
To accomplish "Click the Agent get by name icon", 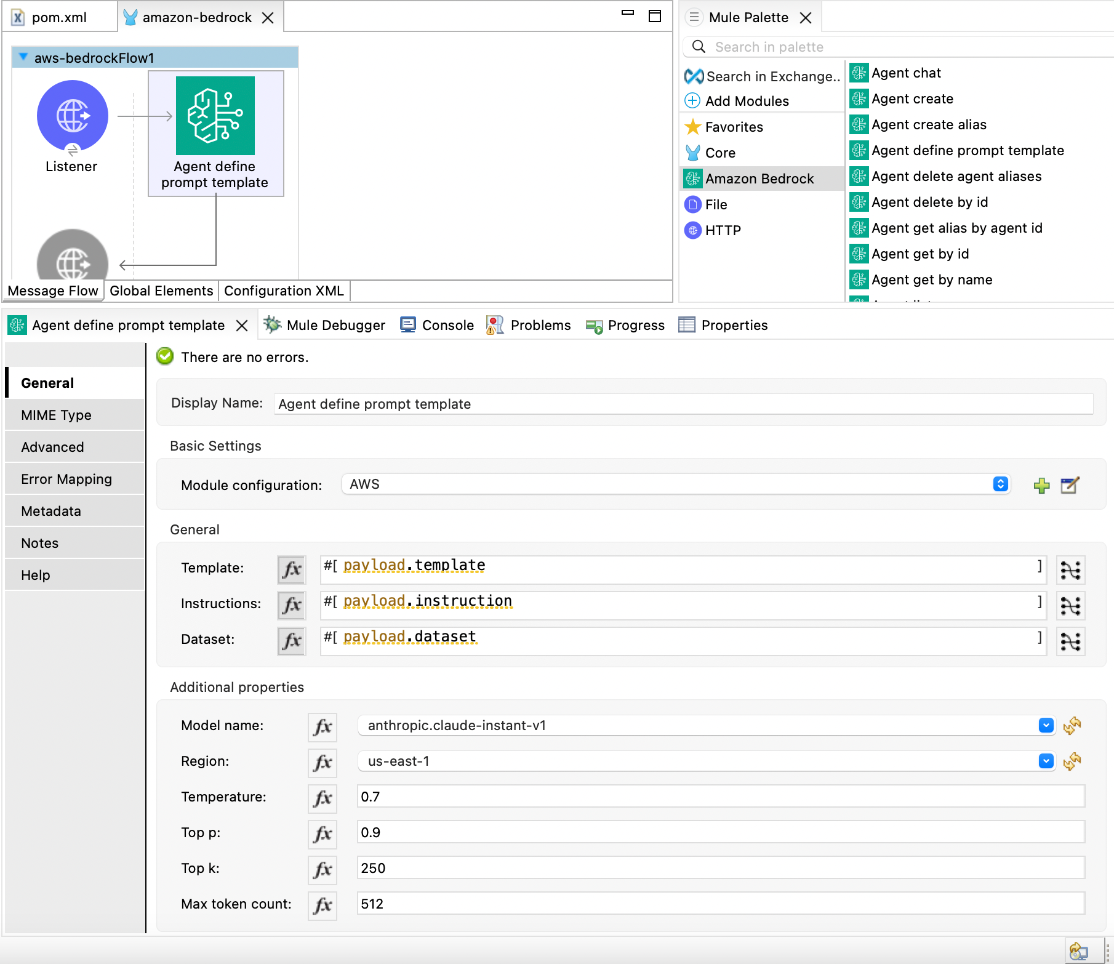I will 859,279.
